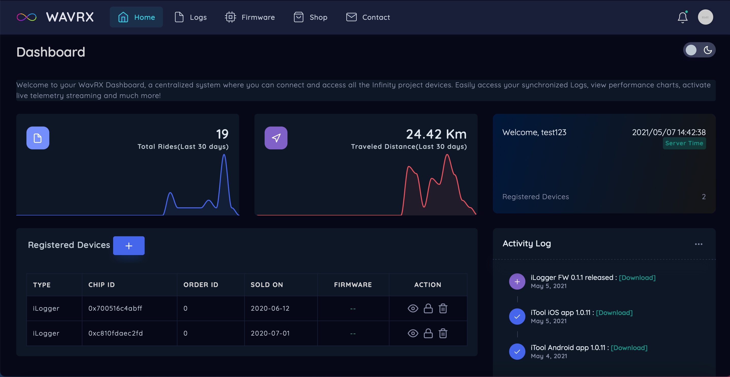Click the Traveled Distance arrow icon

276,138
